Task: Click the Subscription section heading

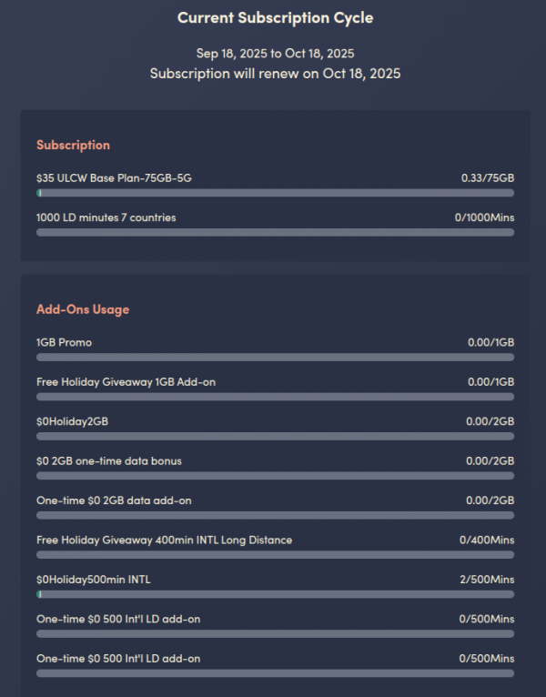Action: point(73,145)
